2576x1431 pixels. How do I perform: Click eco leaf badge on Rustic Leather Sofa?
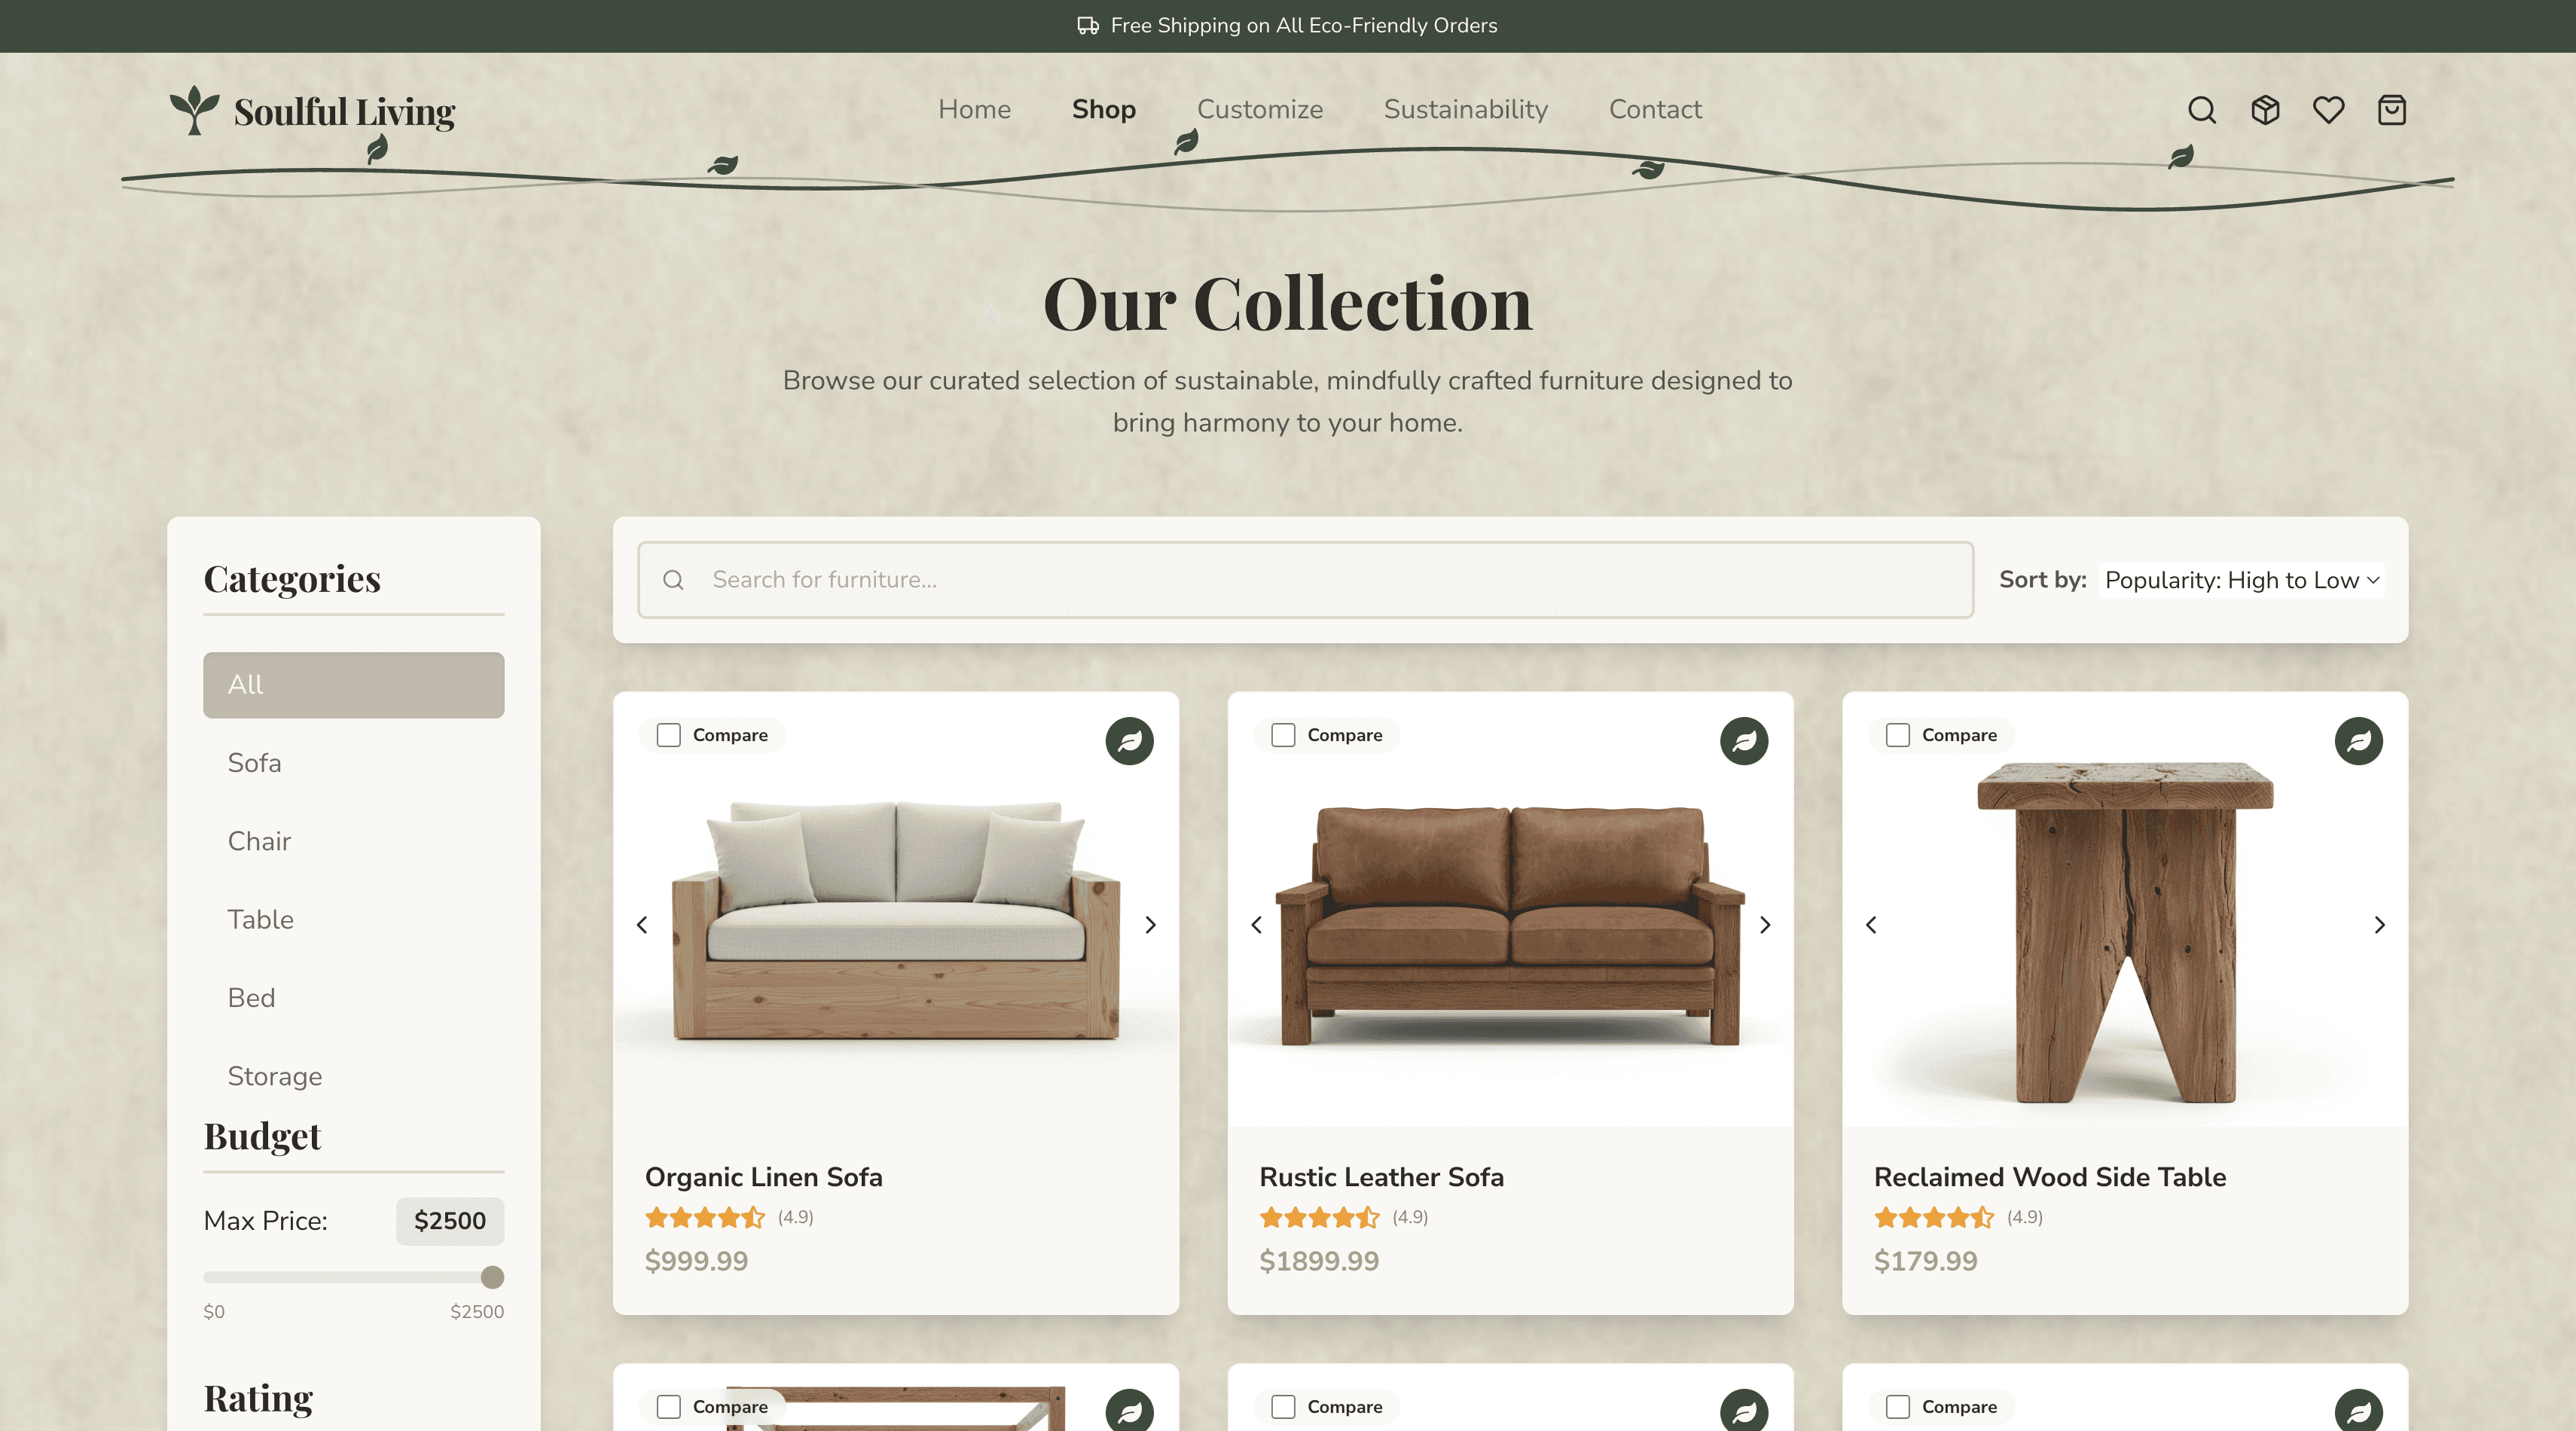(1744, 741)
